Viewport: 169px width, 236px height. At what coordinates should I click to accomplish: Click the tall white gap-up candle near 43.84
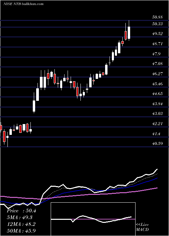tap(34, 106)
